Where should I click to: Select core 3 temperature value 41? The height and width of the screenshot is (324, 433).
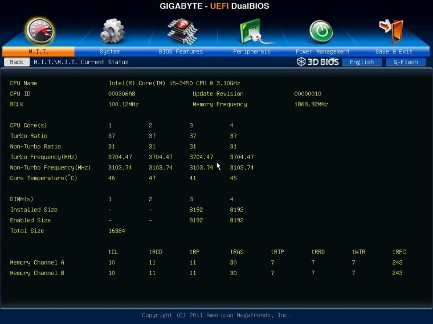point(193,178)
